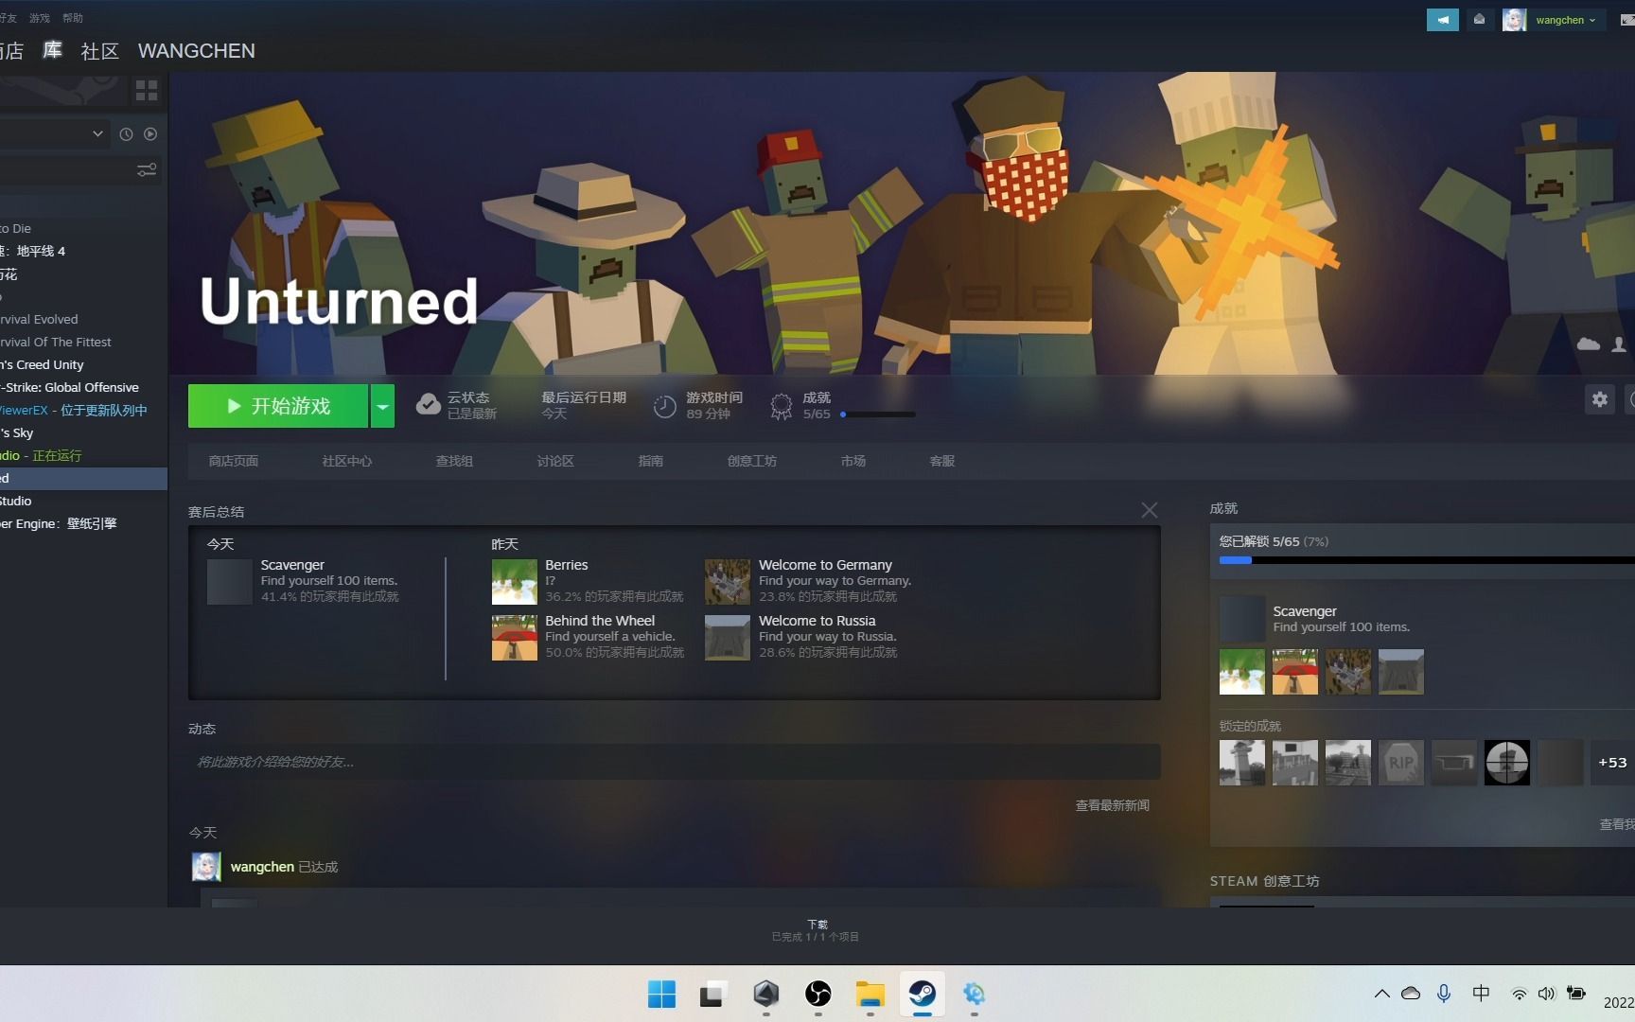
Task: Click the +53 locked achievements button
Action: click(x=1612, y=763)
